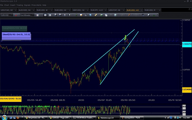Select the green text label tool

(76, 15)
